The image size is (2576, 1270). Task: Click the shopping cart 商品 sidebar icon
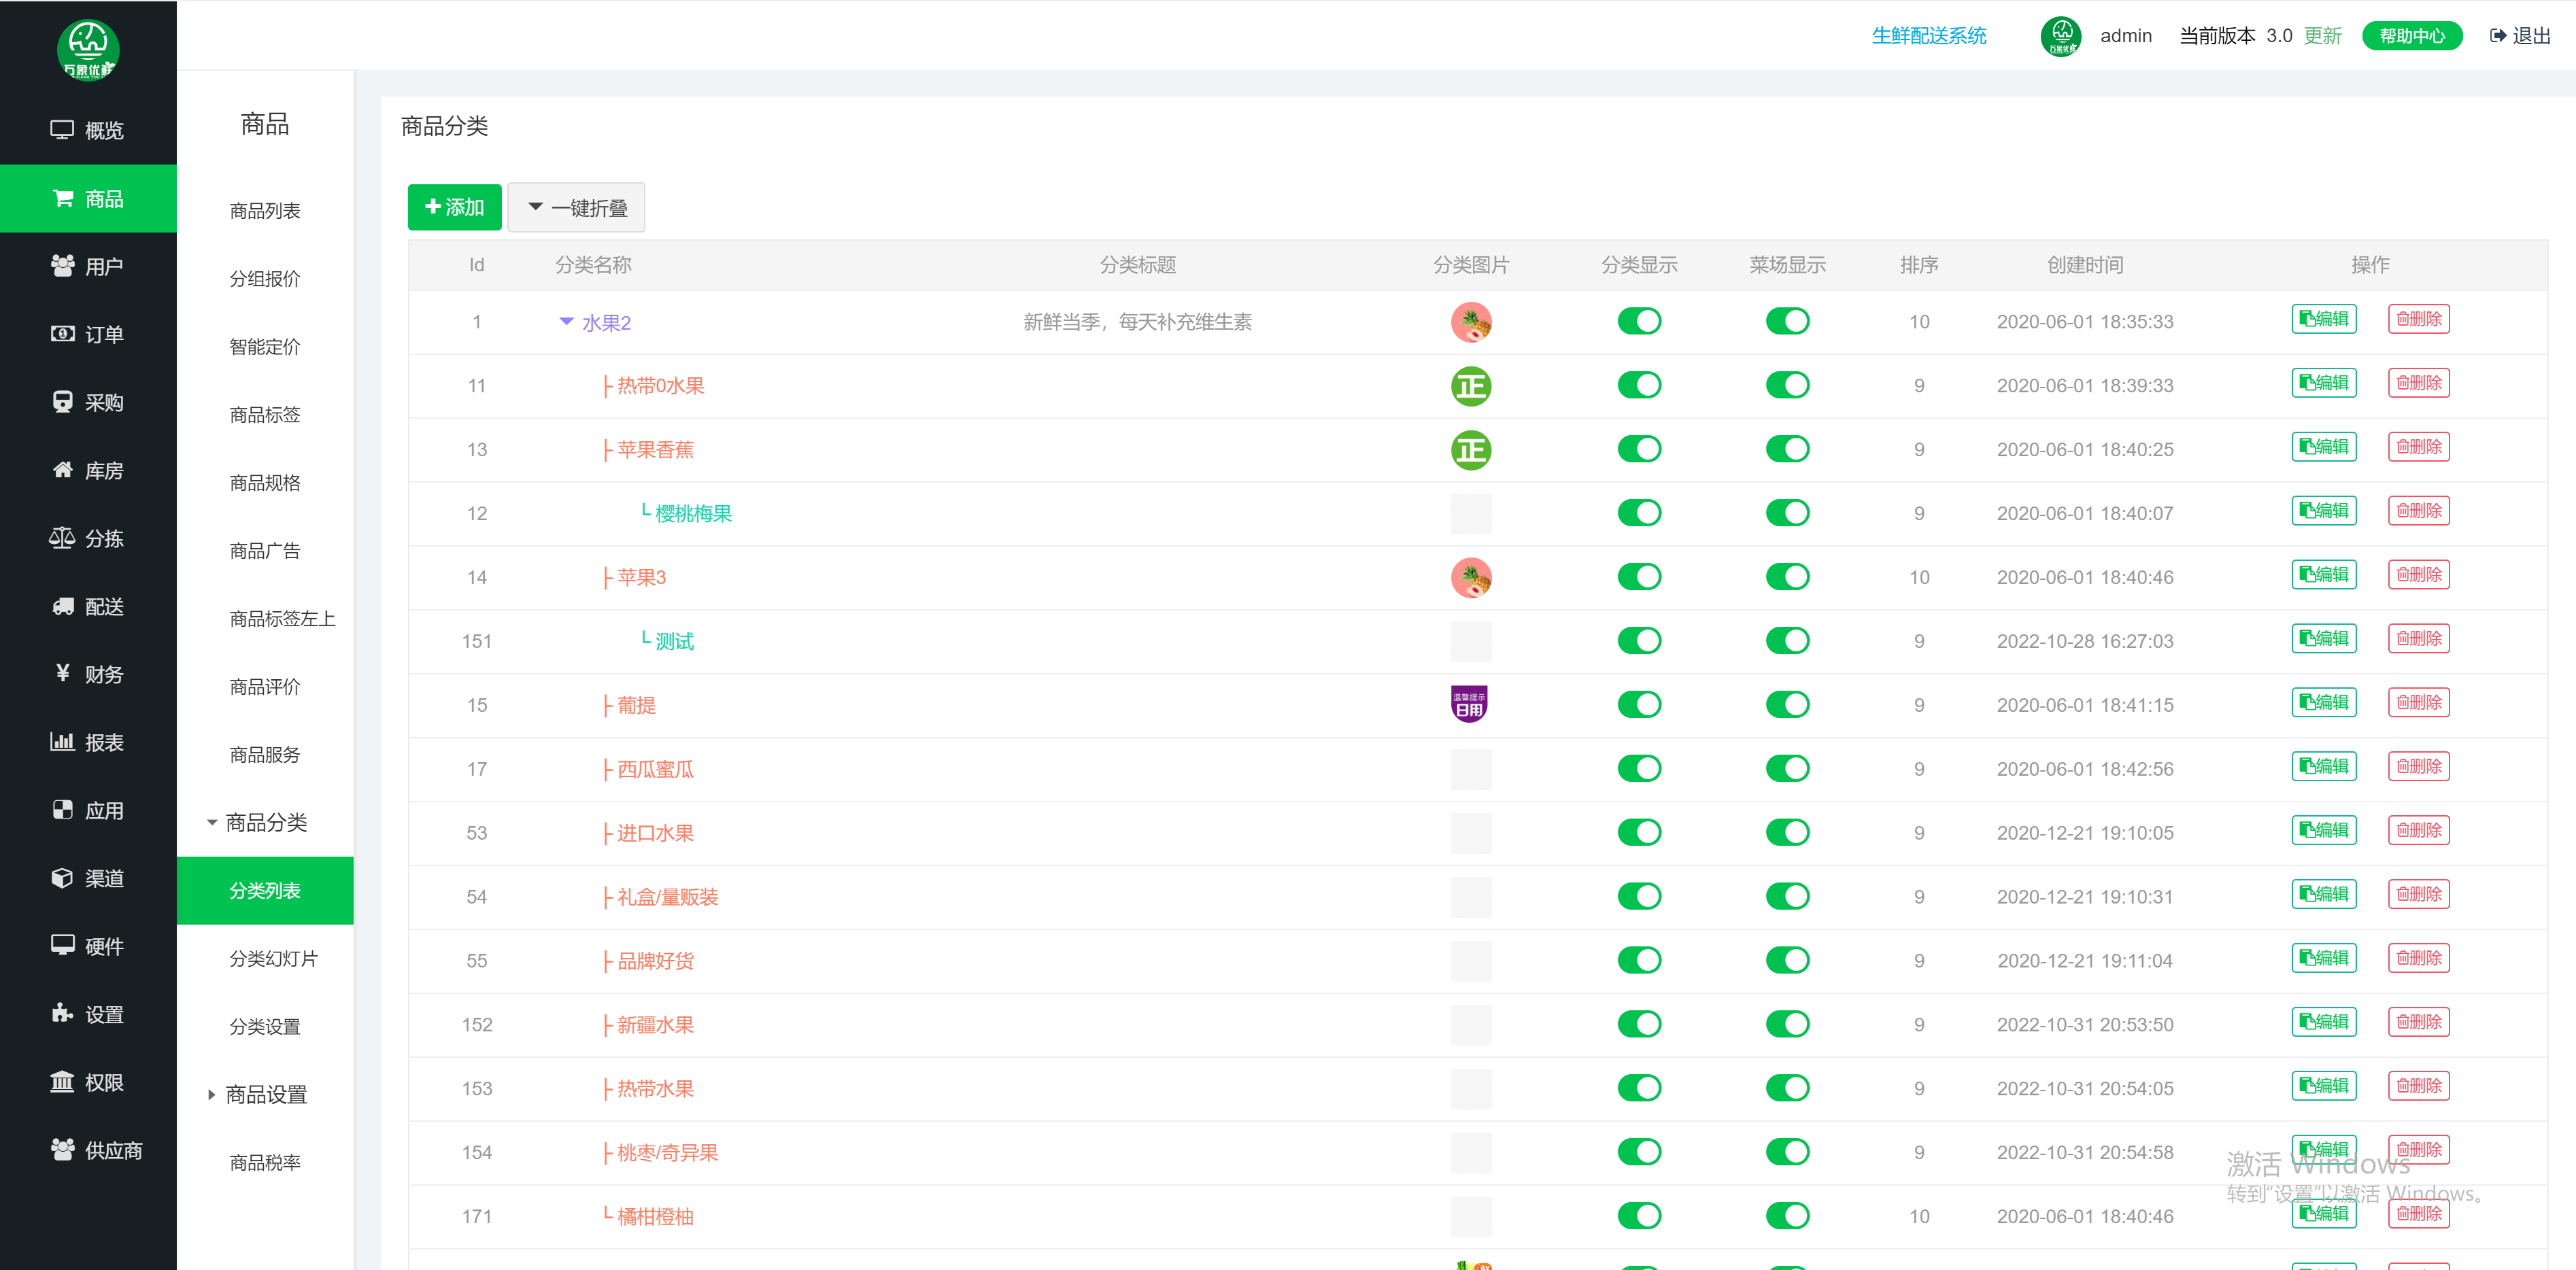pyautogui.click(x=62, y=198)
